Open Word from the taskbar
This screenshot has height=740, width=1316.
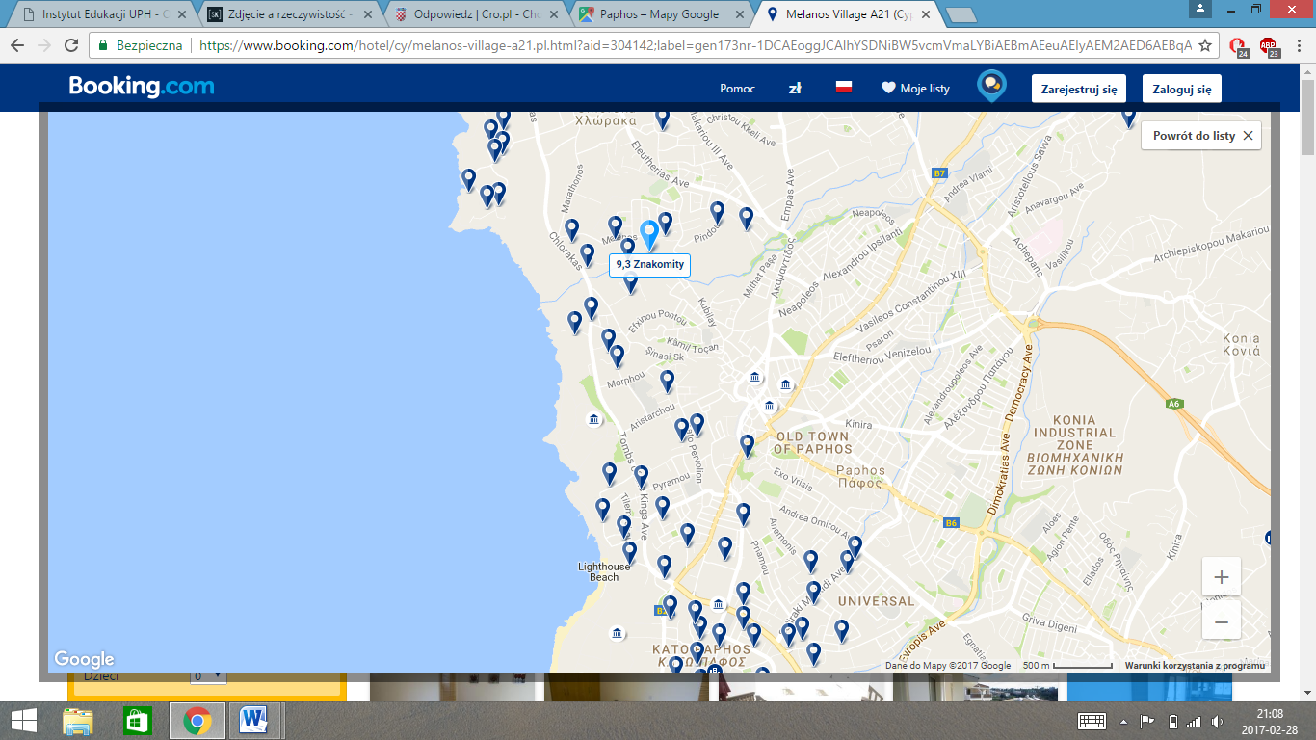[254, 720]
